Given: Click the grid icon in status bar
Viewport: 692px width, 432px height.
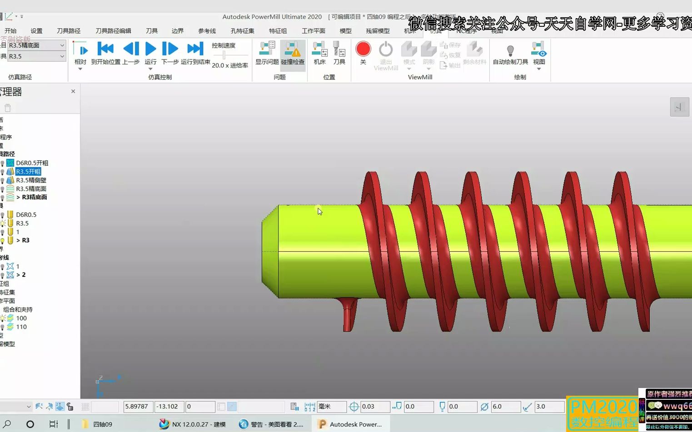Looking at the screenshot, I should (85, 407).
